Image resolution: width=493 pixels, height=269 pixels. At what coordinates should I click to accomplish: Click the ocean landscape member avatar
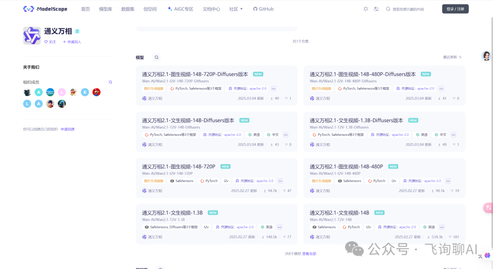[x=50, y=92]
